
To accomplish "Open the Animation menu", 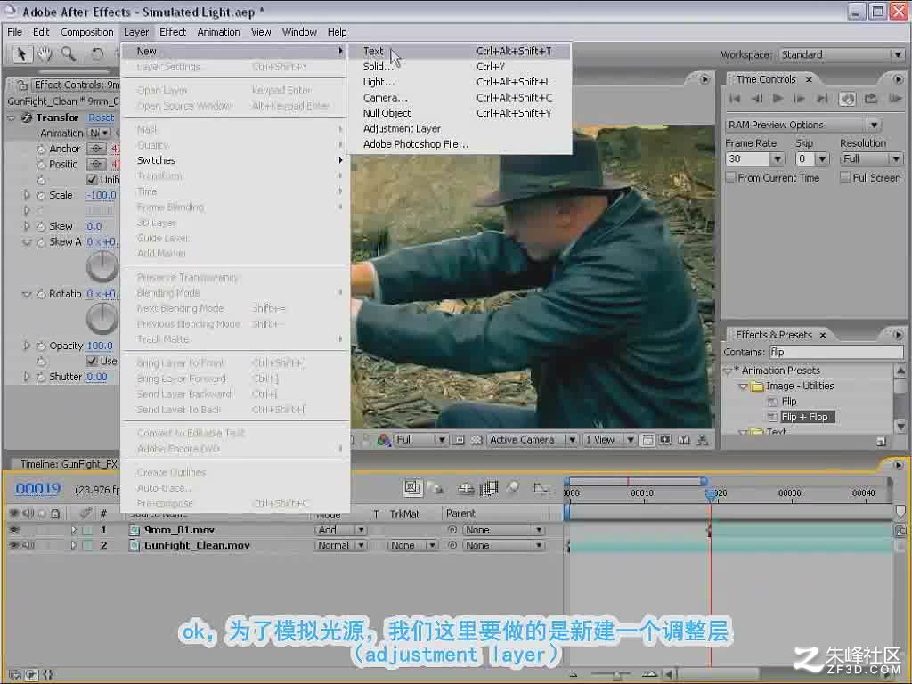I will point(219,33).
